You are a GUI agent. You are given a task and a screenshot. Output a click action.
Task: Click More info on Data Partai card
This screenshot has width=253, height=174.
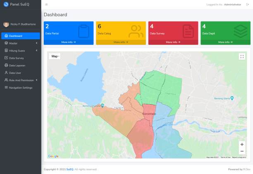[x=69, y=42]
